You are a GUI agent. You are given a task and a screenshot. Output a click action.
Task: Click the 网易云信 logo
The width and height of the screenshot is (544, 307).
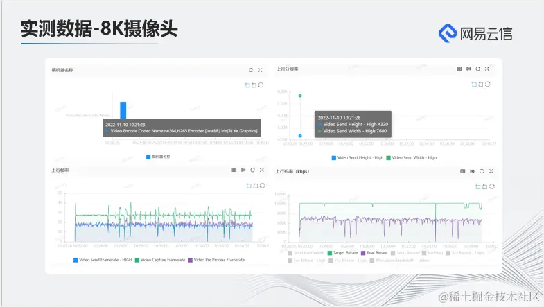click(475, 34)
